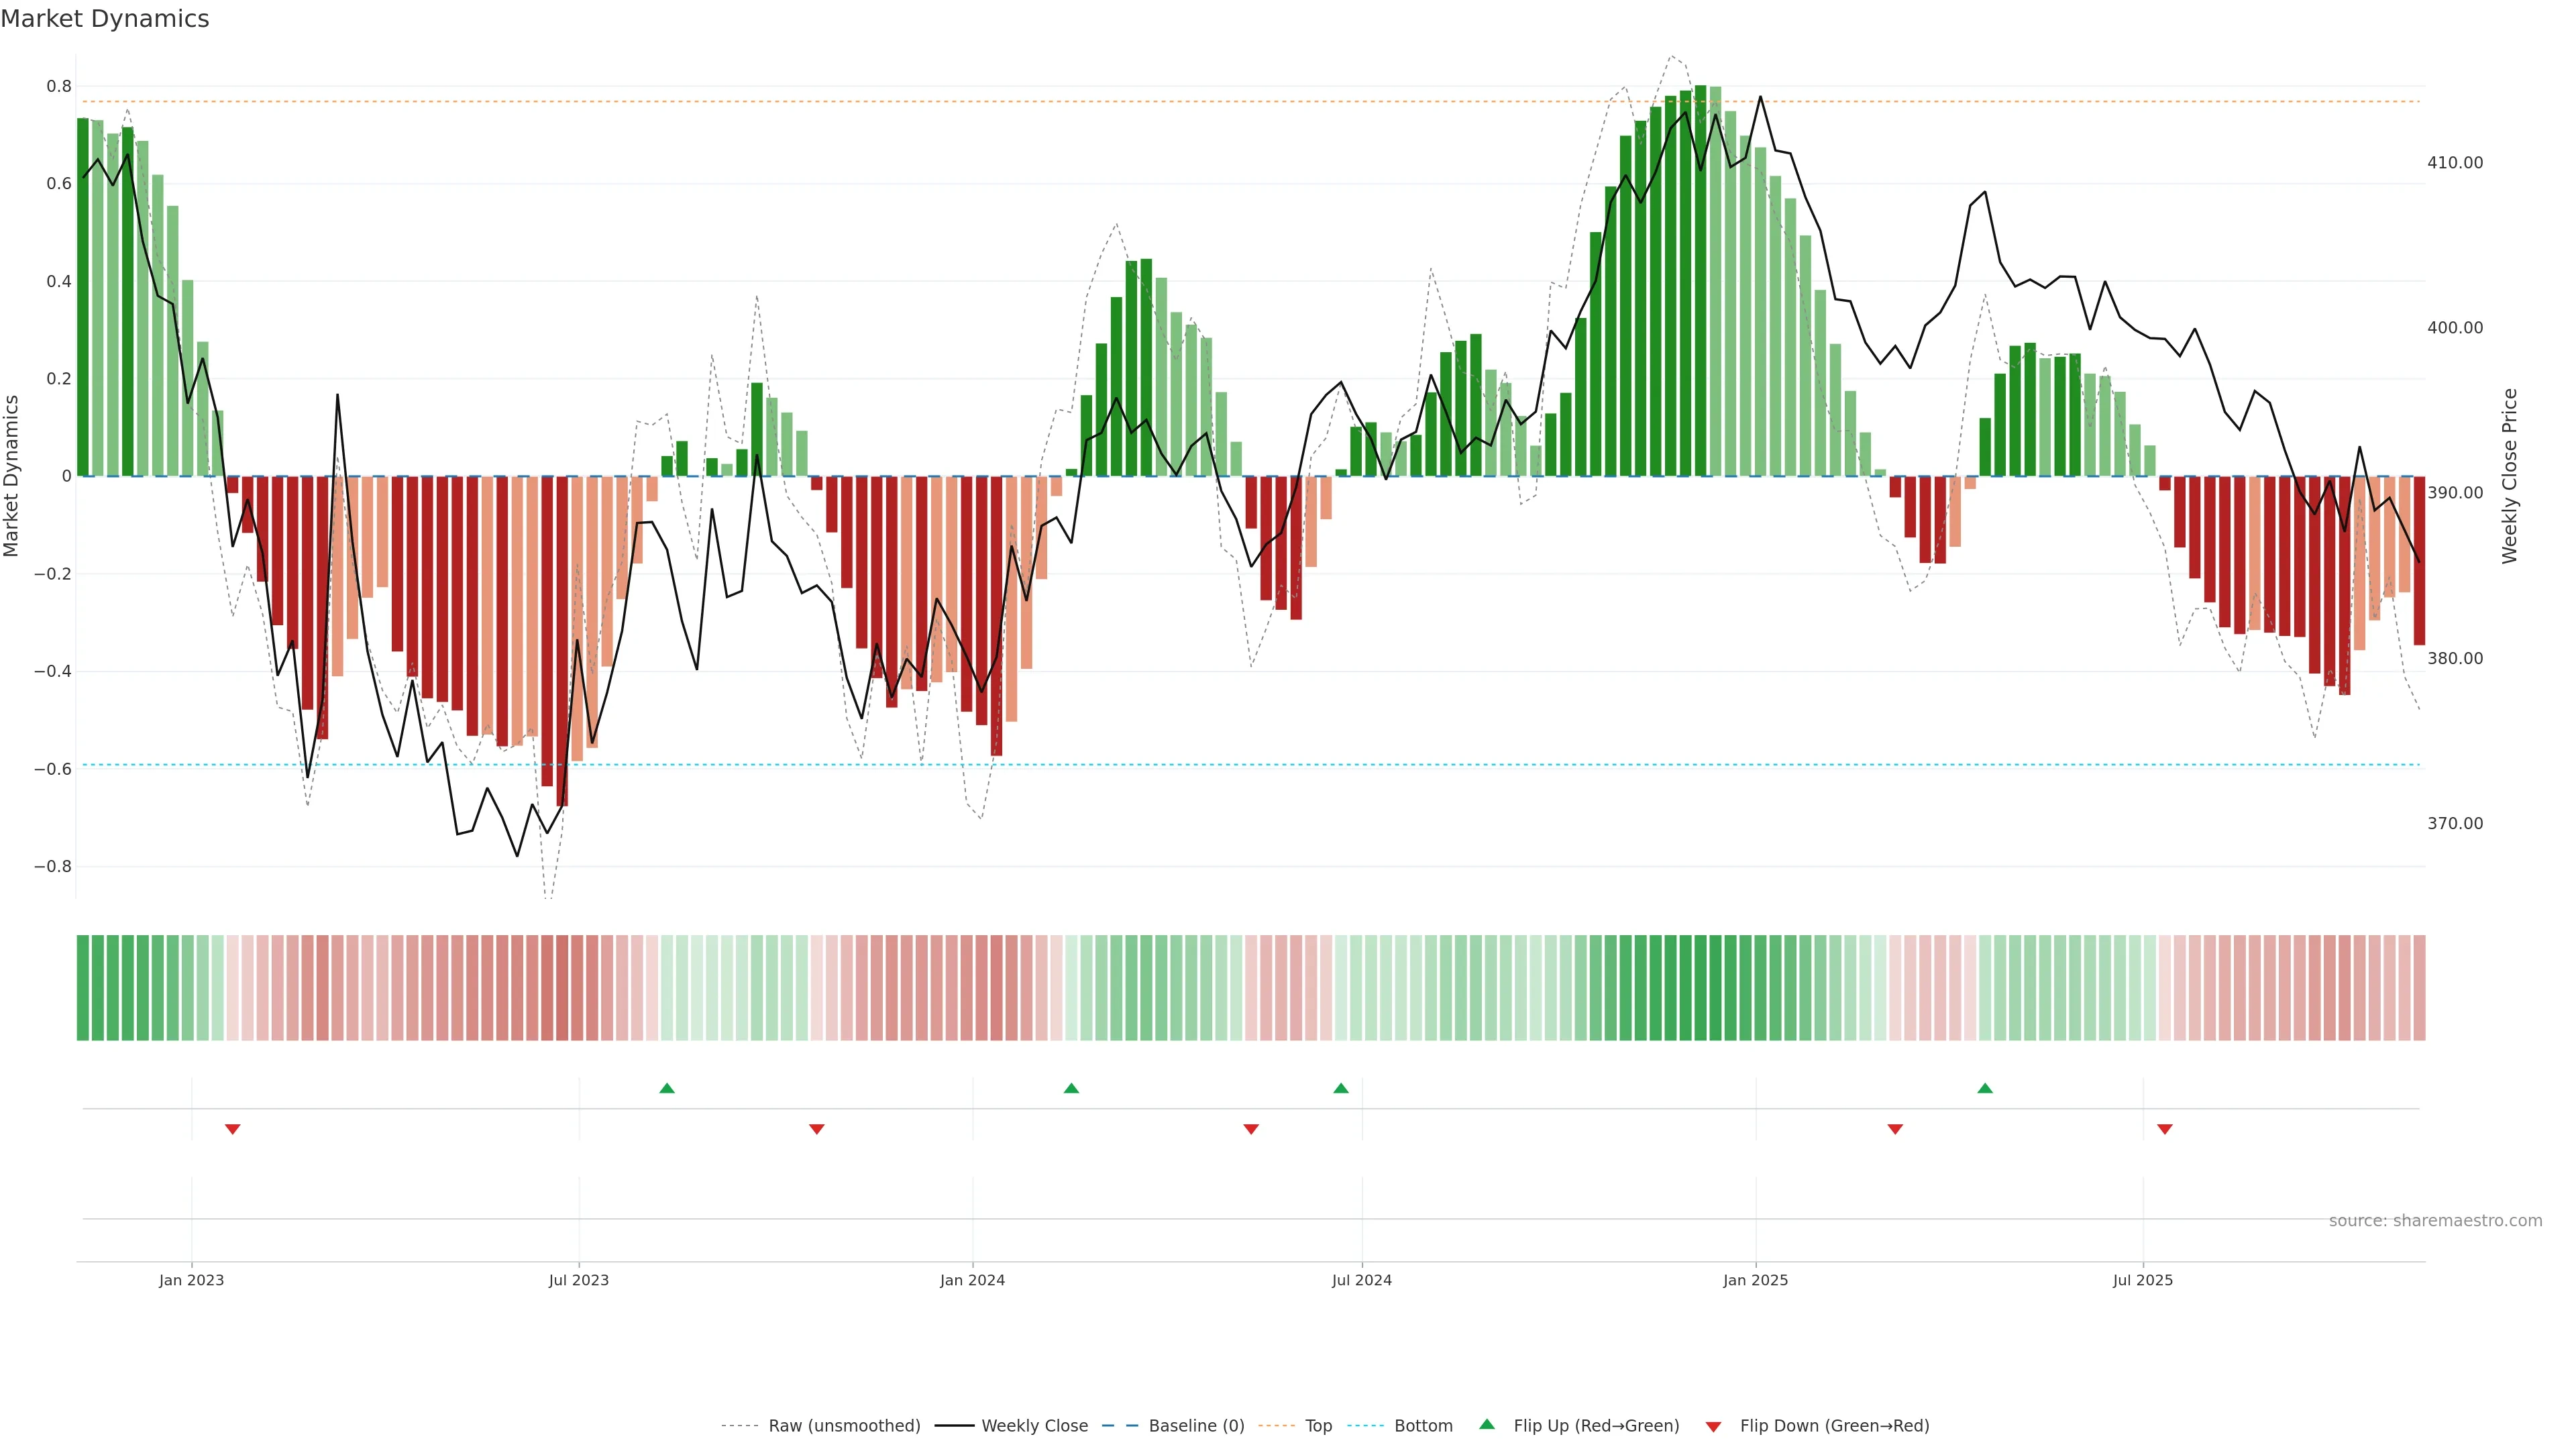
Task: Click the Market Dynamics chart title
Action: (x=105, y=19)
